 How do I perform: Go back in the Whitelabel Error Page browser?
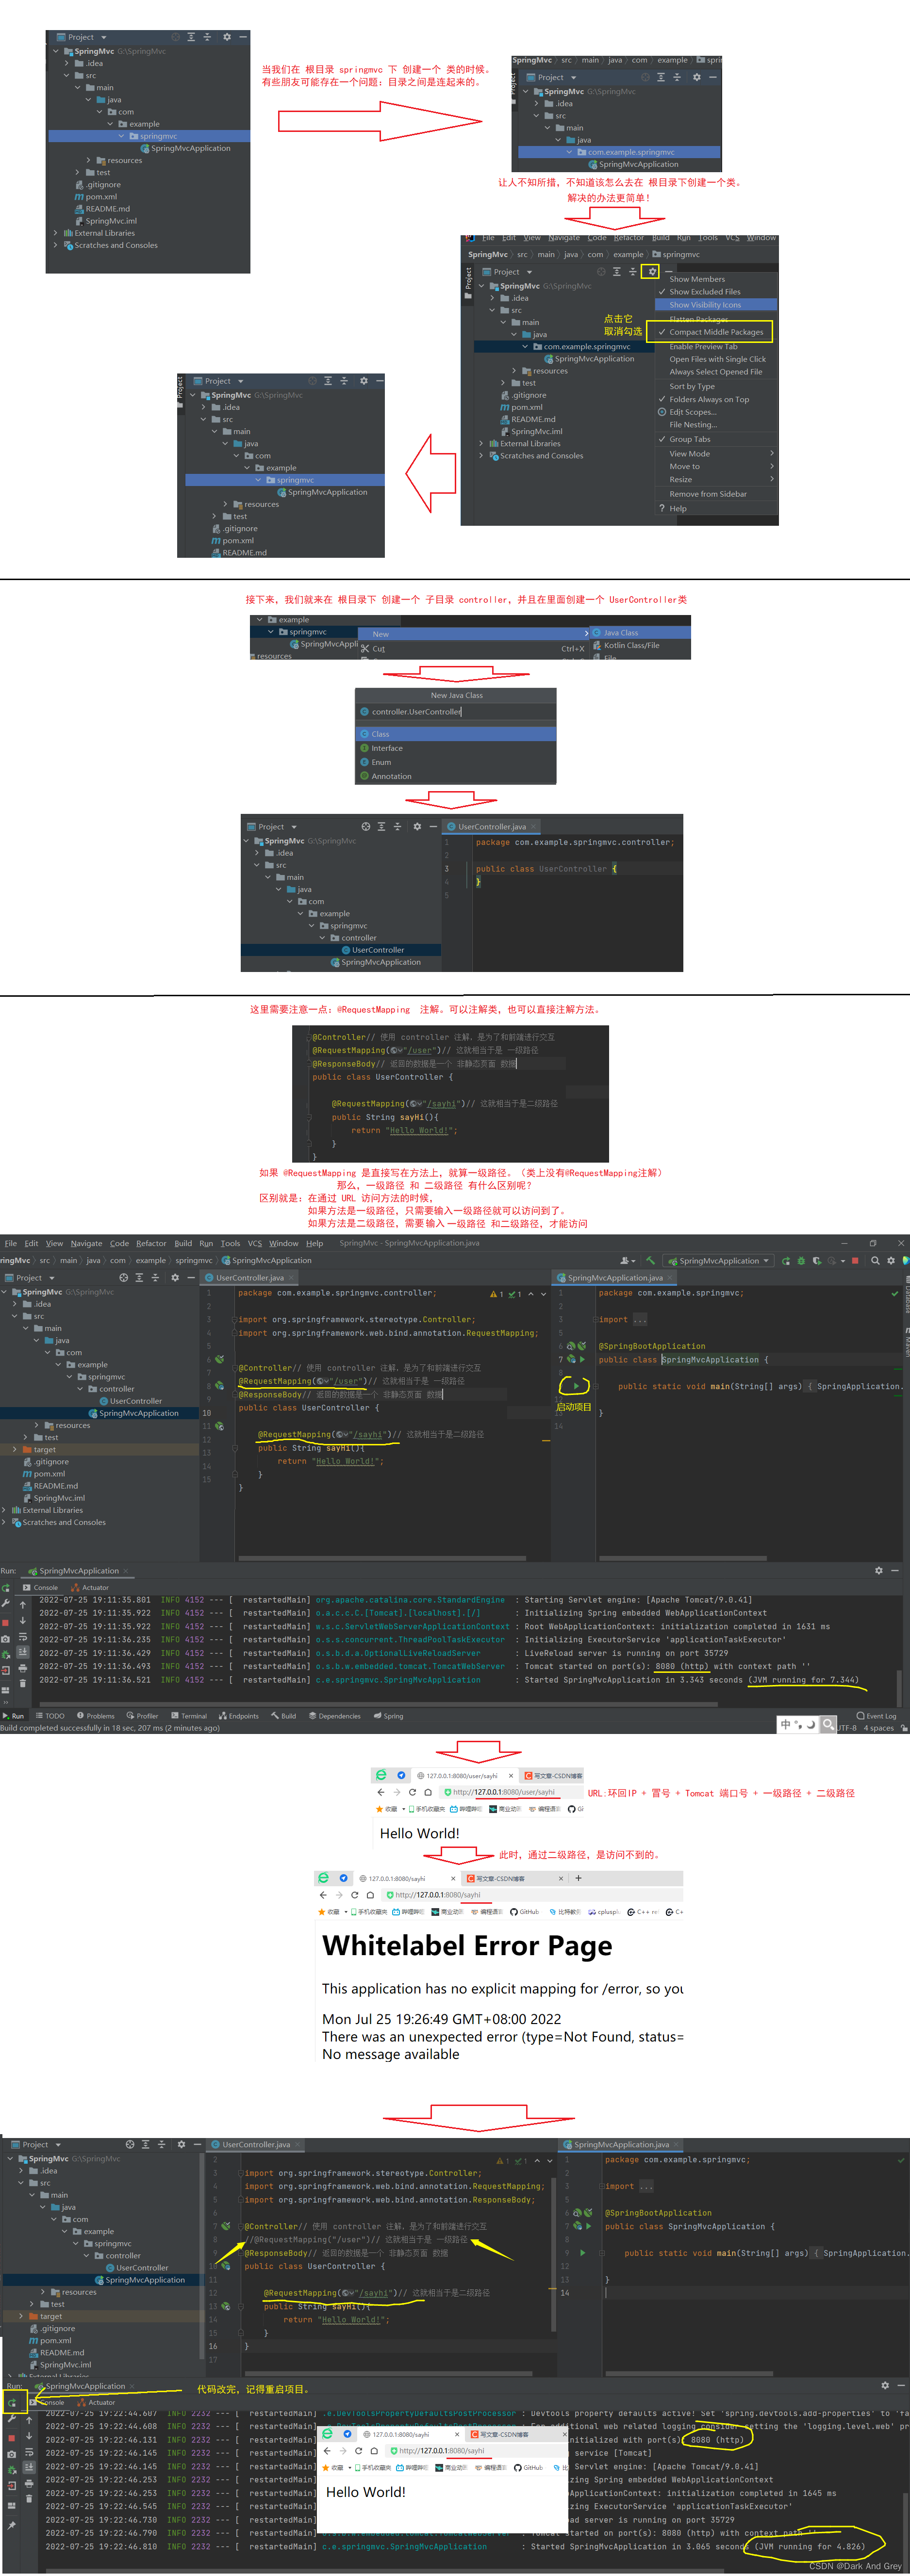(x=323, y=1894)
